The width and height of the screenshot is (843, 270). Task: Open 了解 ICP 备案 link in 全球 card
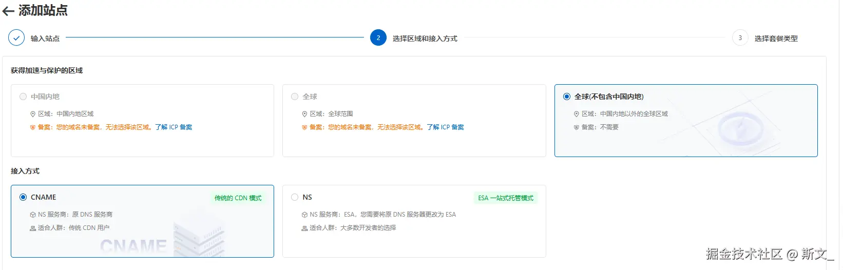445,127
